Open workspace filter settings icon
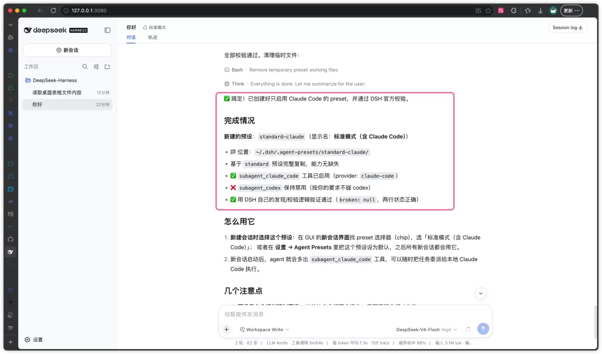602x354 pixels. (96, 67)
